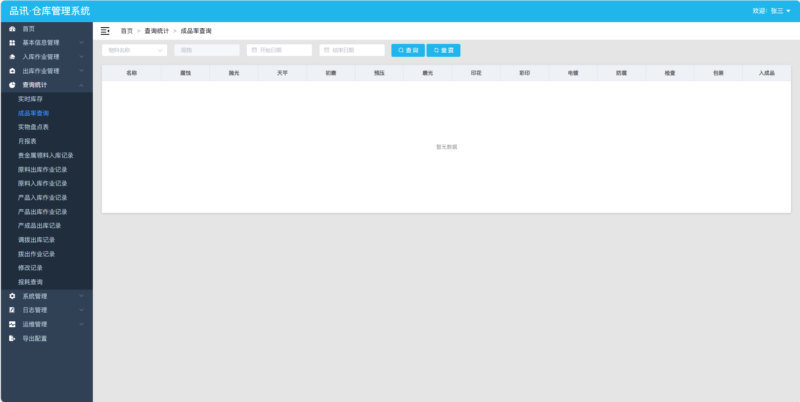
Task: Click the 系统管理 gear icon
Action: click(x=12, y=296)
